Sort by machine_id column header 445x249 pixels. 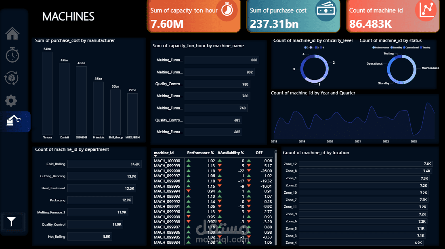[x=164, y=153]
